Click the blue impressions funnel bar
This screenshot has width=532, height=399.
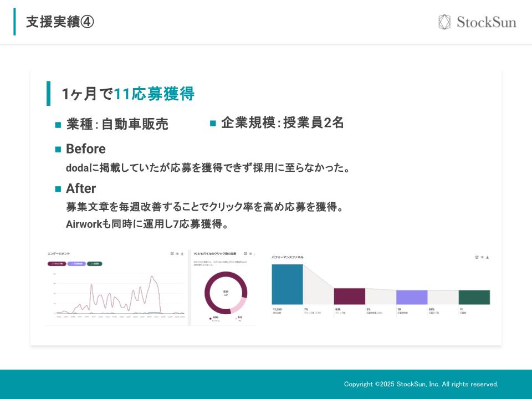coord(287,284)
